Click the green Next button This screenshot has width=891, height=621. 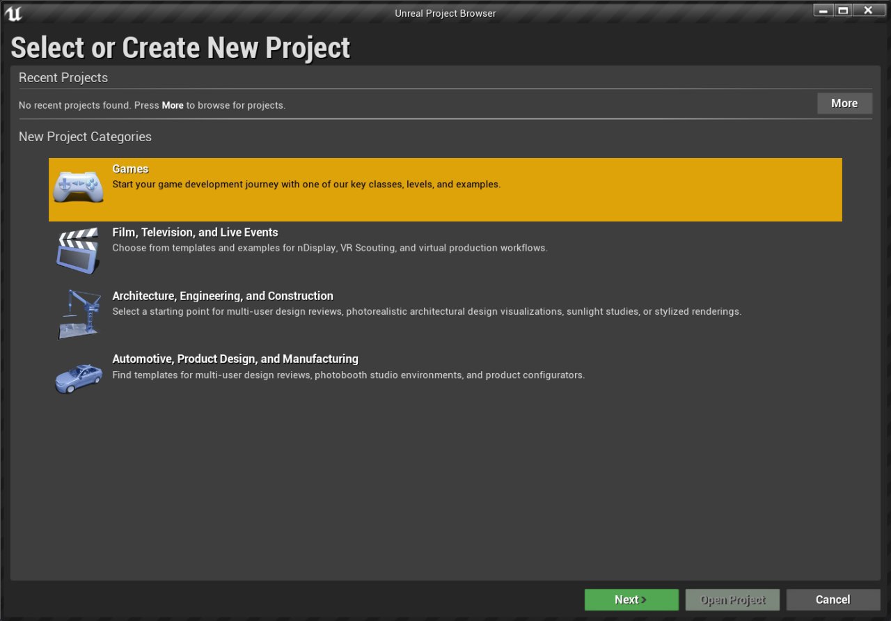pos(631,599)
